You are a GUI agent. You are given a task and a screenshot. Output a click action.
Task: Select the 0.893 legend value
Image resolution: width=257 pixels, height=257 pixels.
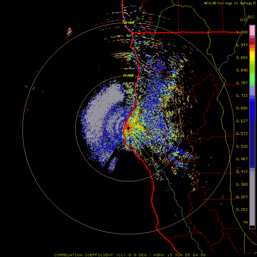(242, 57)
